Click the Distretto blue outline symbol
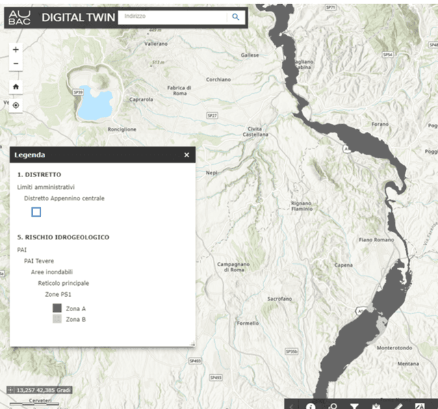 (x=36, y=212)
